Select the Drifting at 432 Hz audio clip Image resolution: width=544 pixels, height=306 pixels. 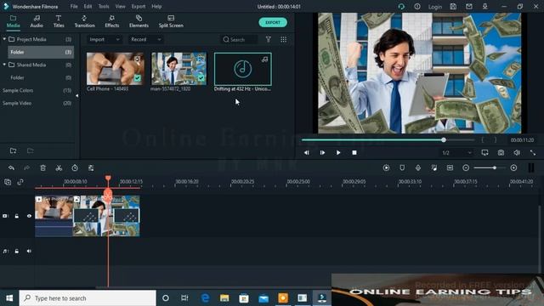pos(243,69)
